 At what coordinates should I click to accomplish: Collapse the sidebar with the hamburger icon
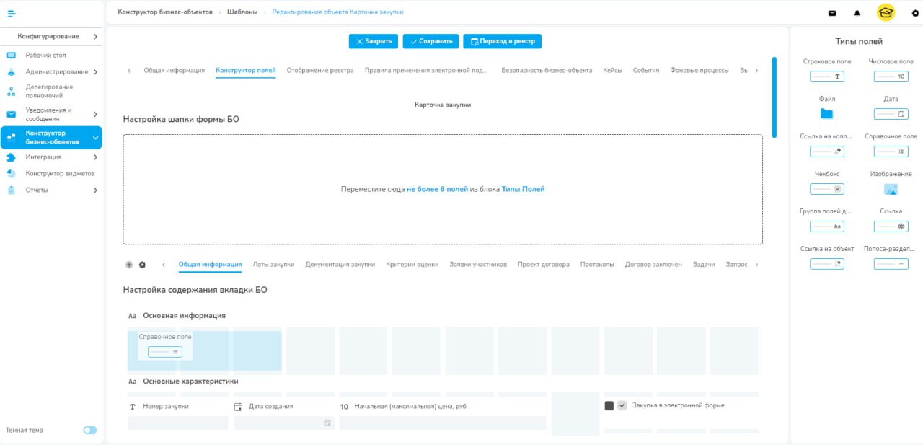(12, 13)
